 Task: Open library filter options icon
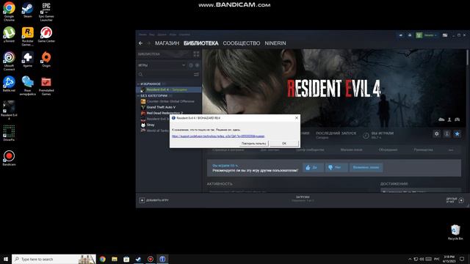pos(196,74)
